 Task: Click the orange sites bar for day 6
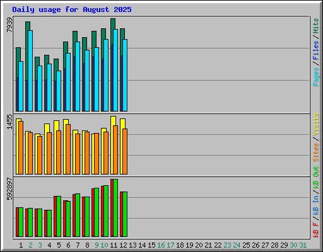point(68,149)
